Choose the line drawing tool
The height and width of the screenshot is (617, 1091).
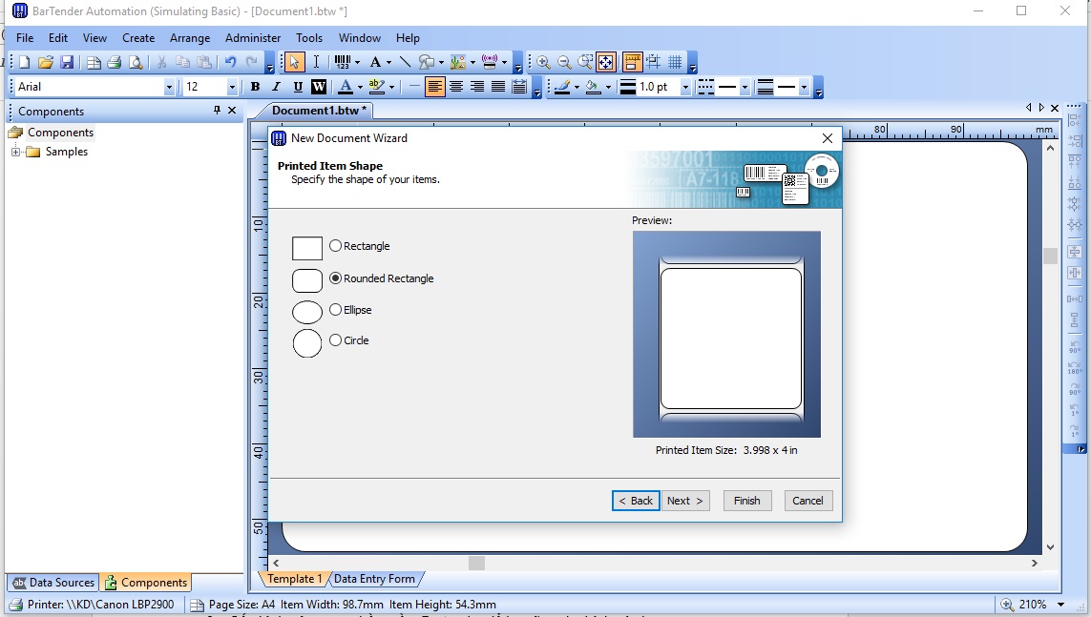click(405, 63)
